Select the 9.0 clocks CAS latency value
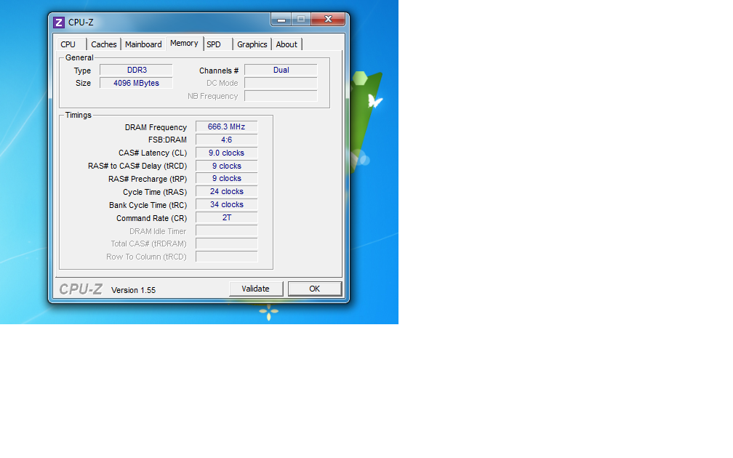Viewport: 733px width, 458px height. (x=227, y=153)
